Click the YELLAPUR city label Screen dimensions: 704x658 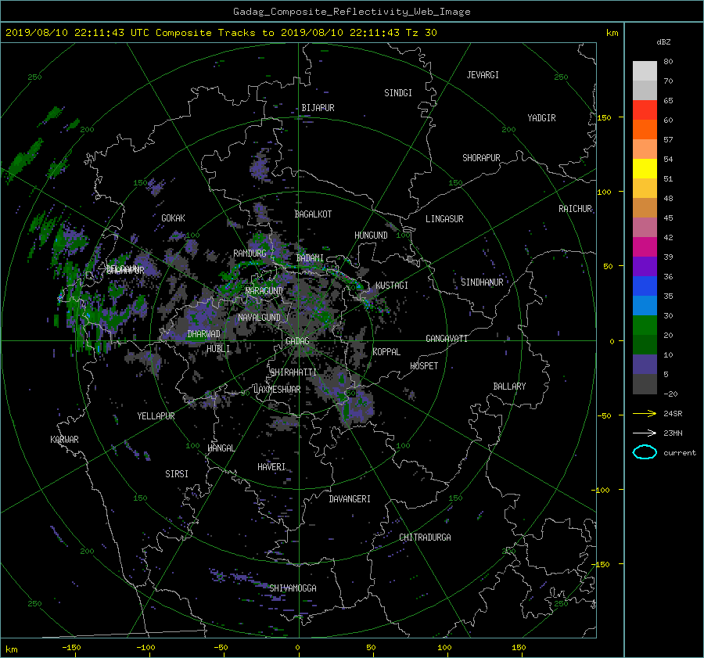click(x=156, y=416)
